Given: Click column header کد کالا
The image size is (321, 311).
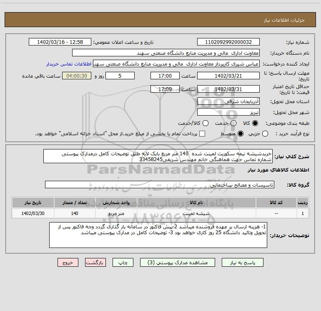Looking at the screenshot, I should [276, 203].
